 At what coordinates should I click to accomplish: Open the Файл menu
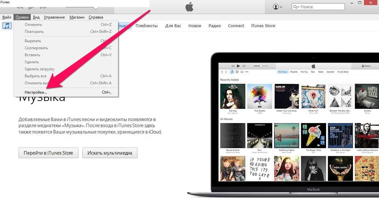pyautogui.click(x=6, y=17)
